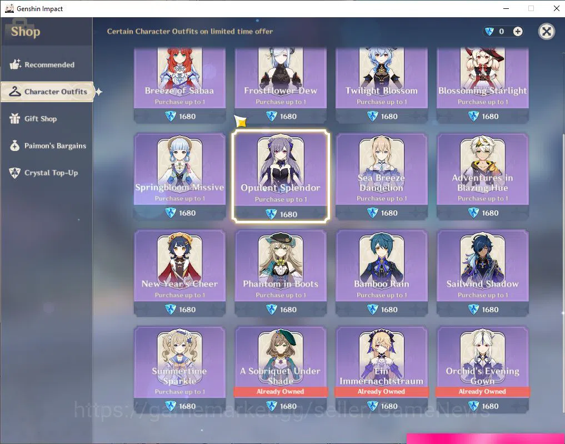Click the Crystal Top-Up gem icon
Screen dimensions: 565x444
point(15,173)
